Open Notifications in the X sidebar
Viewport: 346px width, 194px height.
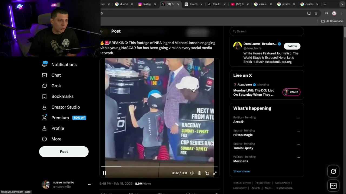(59, 65)
